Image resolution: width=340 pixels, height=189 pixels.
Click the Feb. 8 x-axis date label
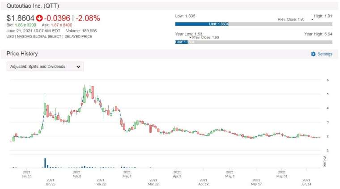(77, 174)
